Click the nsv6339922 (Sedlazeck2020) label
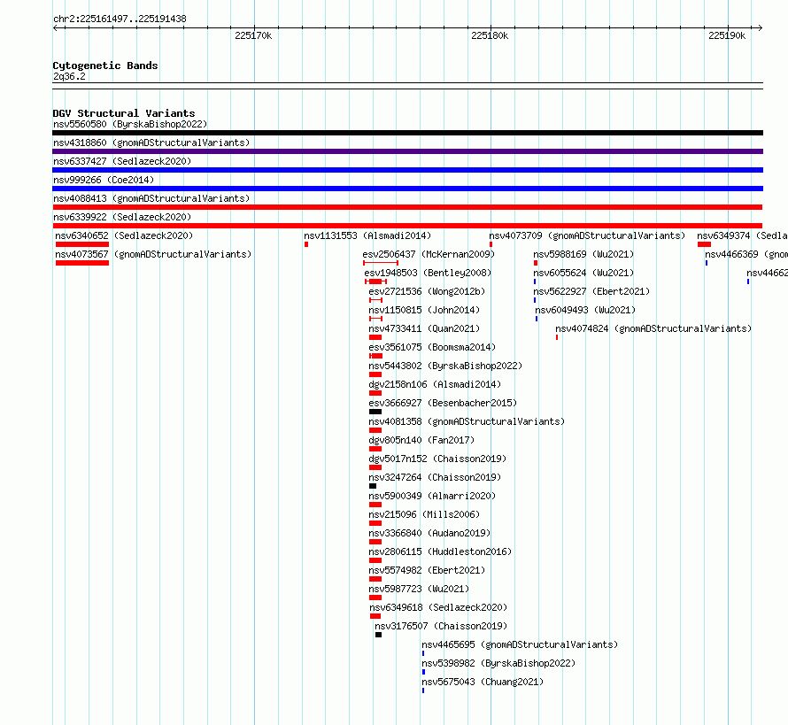The width and height of the screenshot is (788, 725). [122, 217]
